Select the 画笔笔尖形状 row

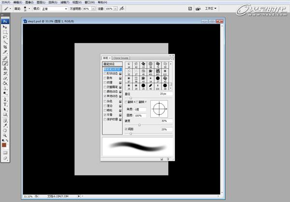(113, 69)
